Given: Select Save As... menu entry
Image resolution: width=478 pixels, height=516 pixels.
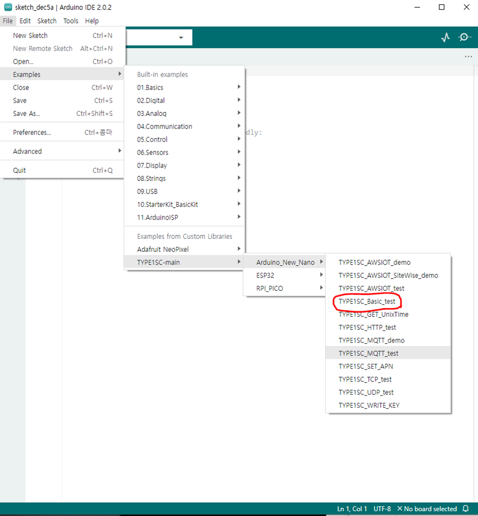Looking at the screenshot, I should click(62, 114).
